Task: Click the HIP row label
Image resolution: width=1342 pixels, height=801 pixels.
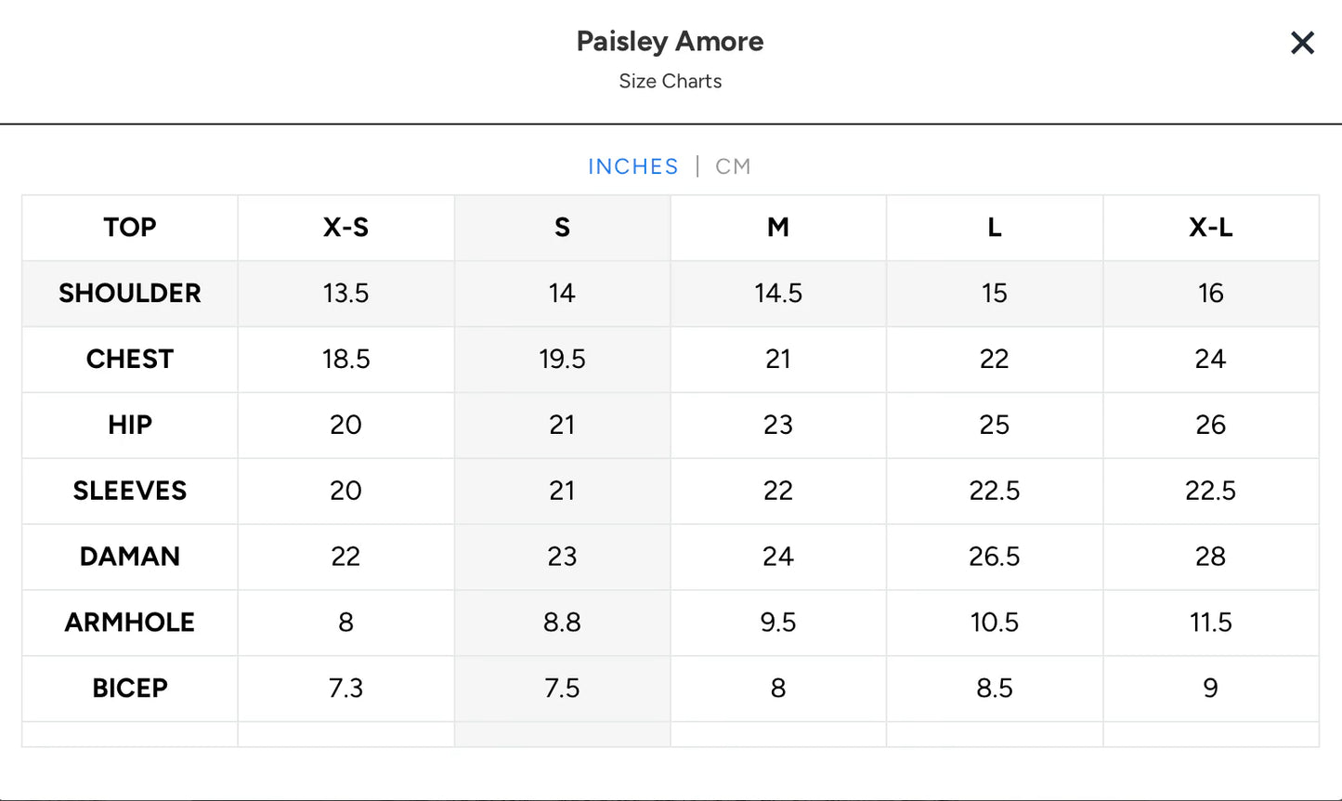Action: [x=130, y=426]
